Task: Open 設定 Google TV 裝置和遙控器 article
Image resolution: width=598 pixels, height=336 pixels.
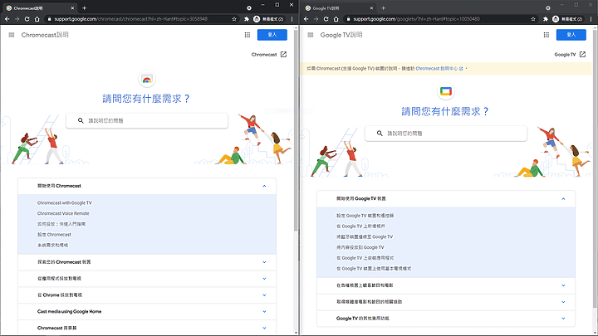Action: (x=365, y=216)
